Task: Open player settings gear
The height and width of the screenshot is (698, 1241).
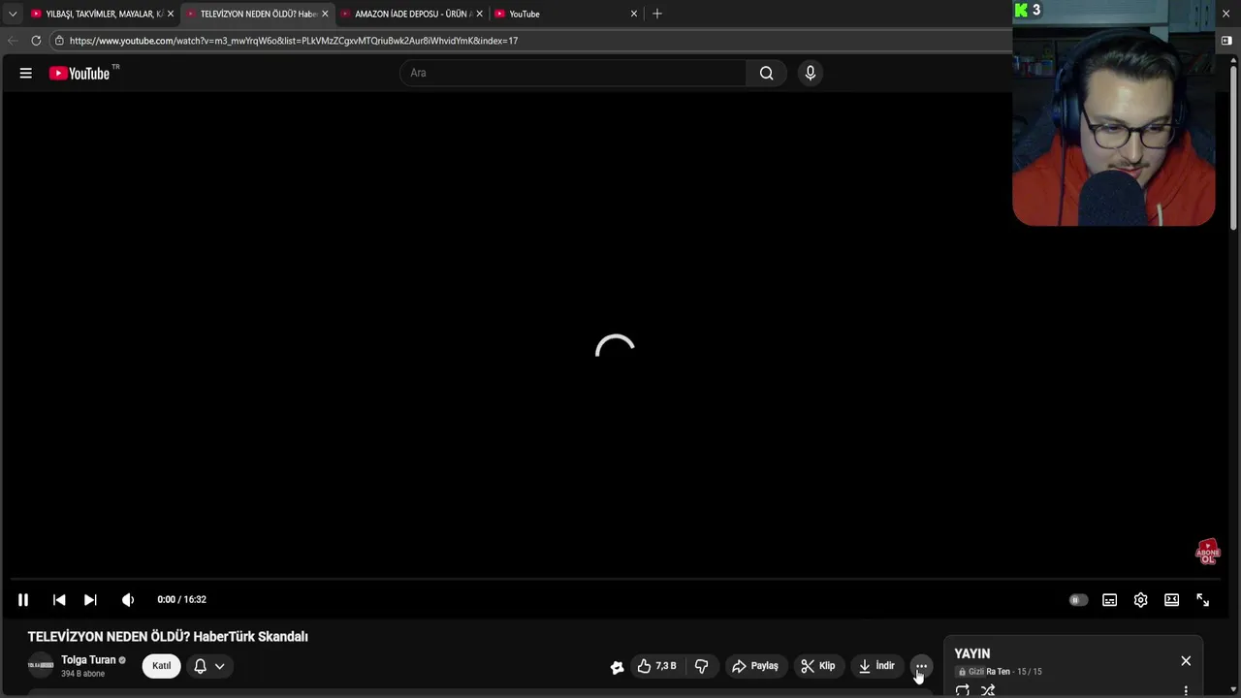Action: pos(1141,600)
